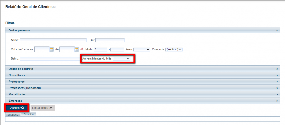Expand the Professores(TreinoWeb) section

click(x=277, y=88)
